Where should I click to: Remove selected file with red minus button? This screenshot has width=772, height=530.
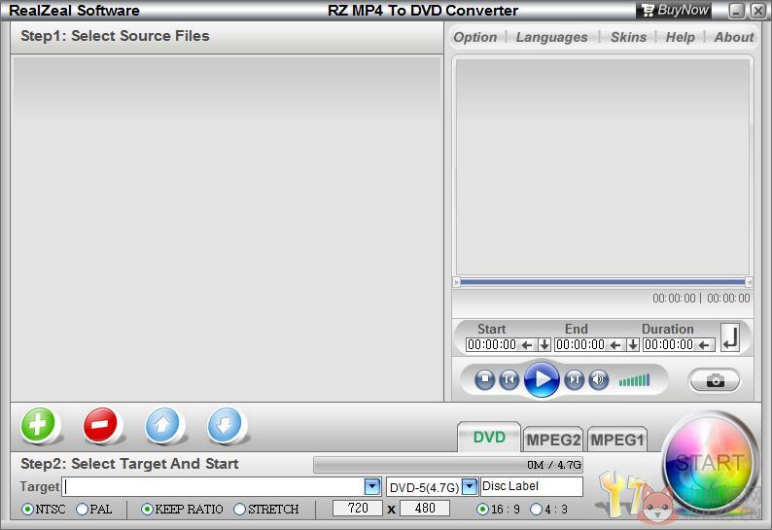(100, 425)
